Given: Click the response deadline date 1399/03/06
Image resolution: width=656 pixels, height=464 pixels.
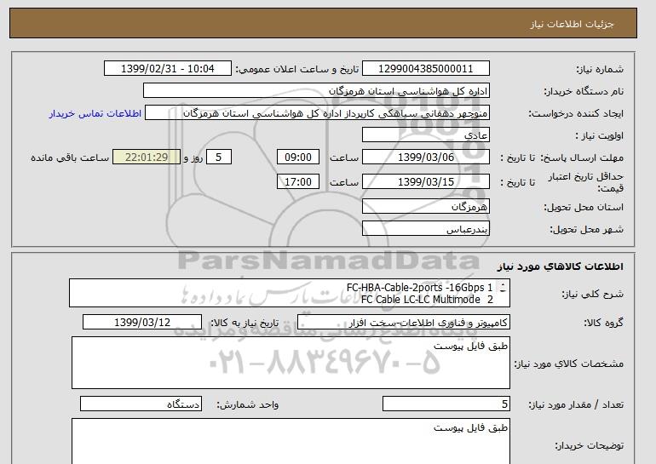Looking at the screenshot, I should [425, 158].
